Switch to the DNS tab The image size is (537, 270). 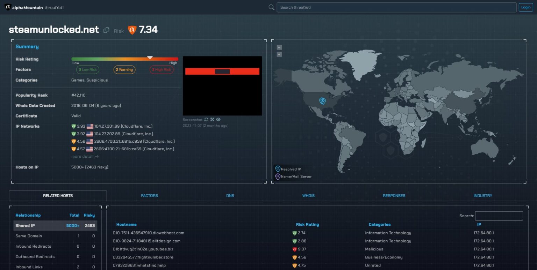click(230, 196)
